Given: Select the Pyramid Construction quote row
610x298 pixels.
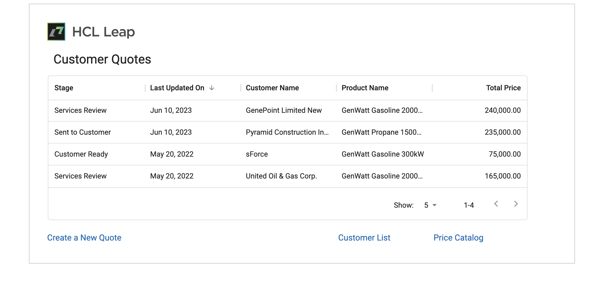Looking at the screenshot, I should point(288,133).
